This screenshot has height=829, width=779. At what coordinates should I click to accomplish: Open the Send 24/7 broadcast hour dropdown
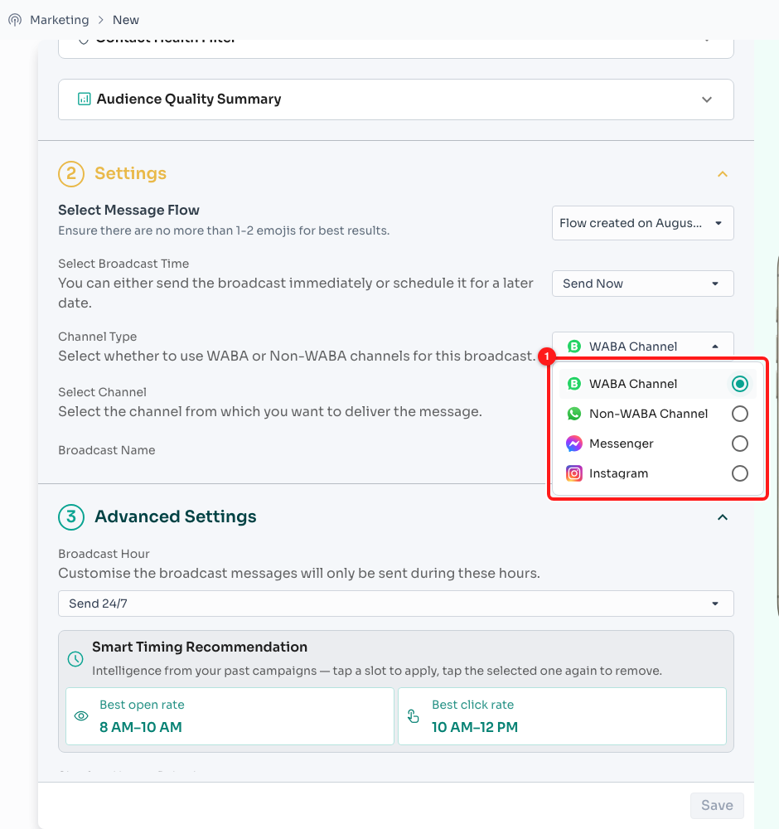tap(396, 604)
